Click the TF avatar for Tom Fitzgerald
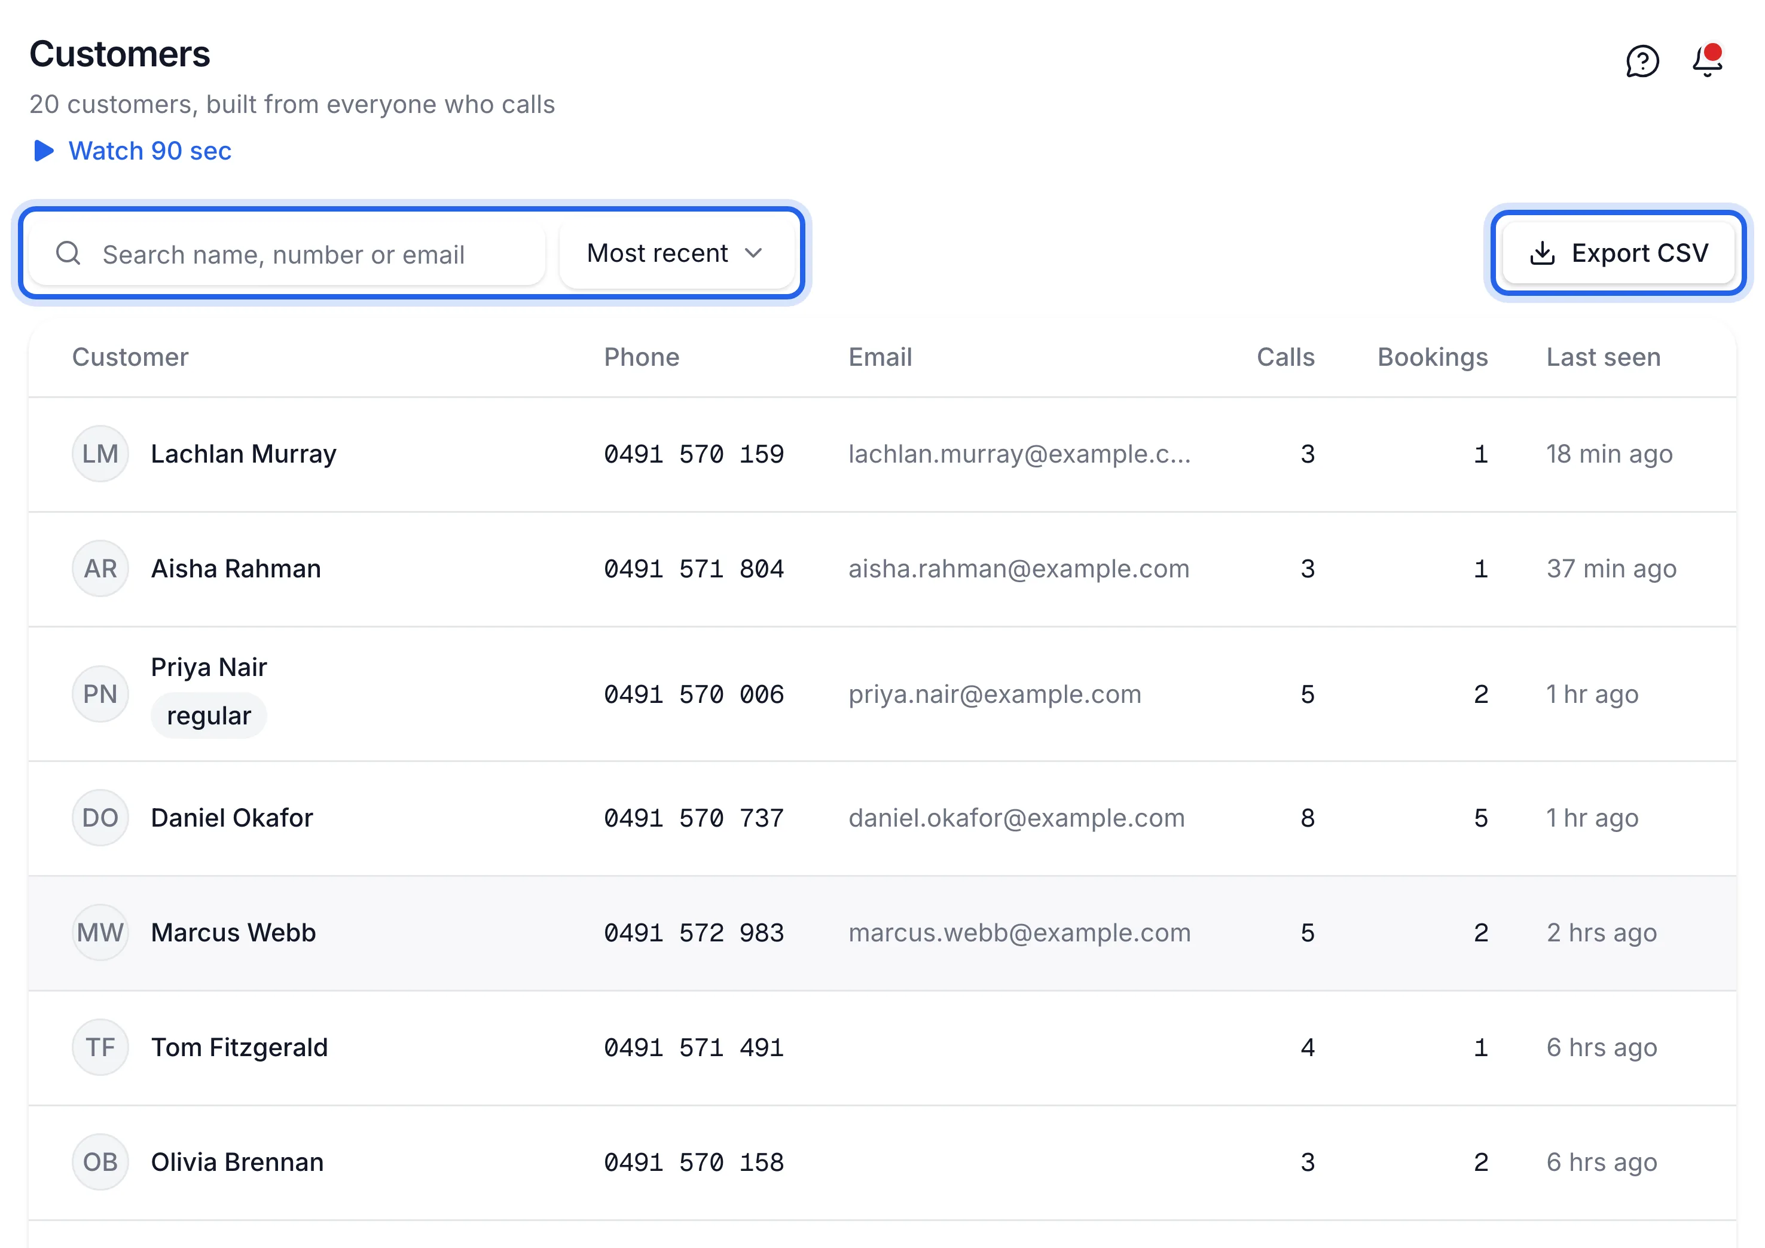Screen dimensions: 1765x1248 100,1047
